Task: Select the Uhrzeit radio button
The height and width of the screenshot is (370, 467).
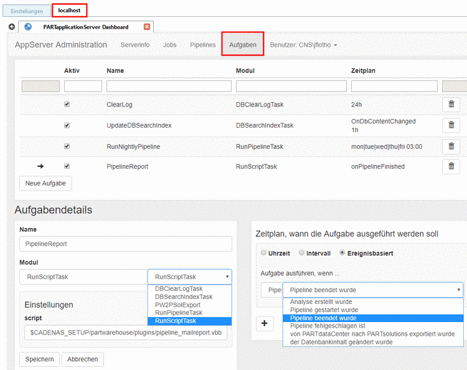Action: 263,253
